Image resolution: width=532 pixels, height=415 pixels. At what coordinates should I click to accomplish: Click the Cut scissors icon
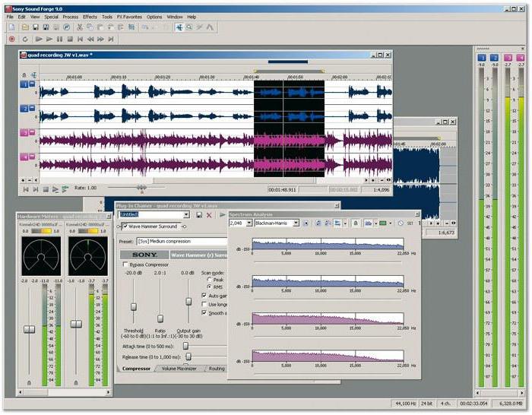pyautogui.click(x=80, y=27)
